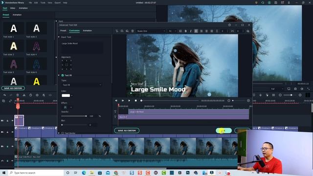Viewport: 313px width, 176px height.
Task: Click Microsoft Edge icon in taskbar
Action: [84, 173]
